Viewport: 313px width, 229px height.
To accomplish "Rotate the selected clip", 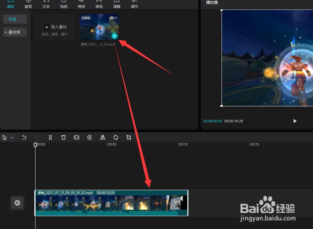I will click(x=116, y=137).
